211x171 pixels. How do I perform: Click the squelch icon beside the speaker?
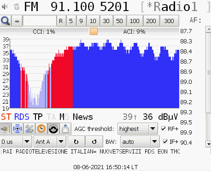(17, 6)
